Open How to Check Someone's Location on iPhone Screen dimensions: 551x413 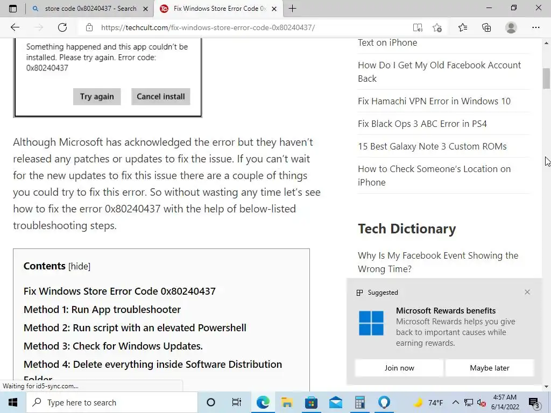[434, 176]
